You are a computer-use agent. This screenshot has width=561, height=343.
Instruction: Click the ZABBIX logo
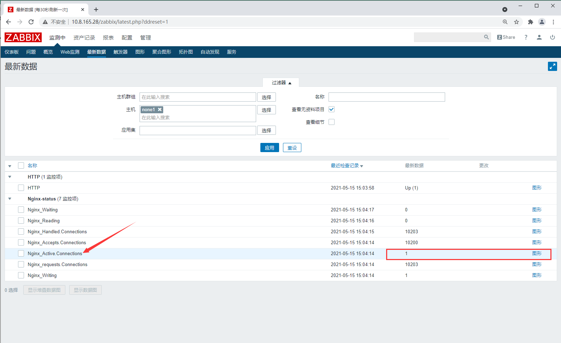[x=23, y=37]
